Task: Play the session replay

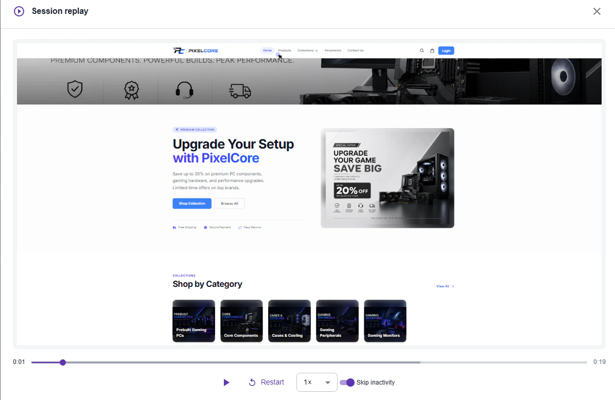Action: pos(226,383)
